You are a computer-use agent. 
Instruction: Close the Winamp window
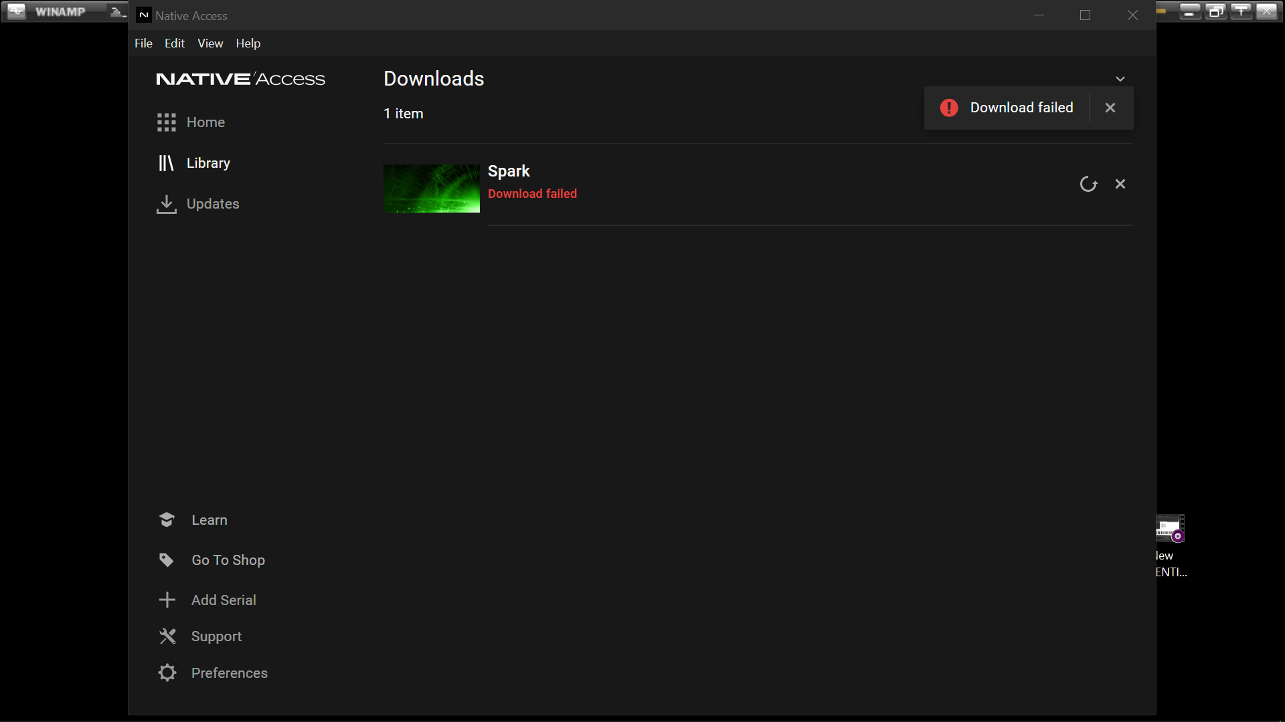1266,11
